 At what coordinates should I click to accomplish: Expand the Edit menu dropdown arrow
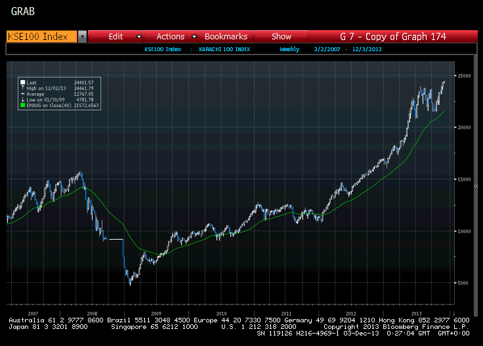[x=139, y=37]
